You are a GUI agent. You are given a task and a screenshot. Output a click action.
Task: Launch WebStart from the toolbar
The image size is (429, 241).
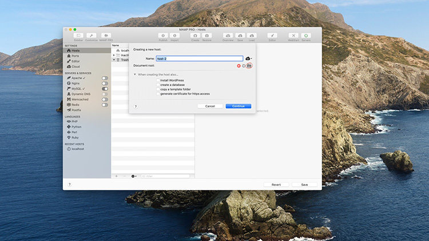(293, 35)
